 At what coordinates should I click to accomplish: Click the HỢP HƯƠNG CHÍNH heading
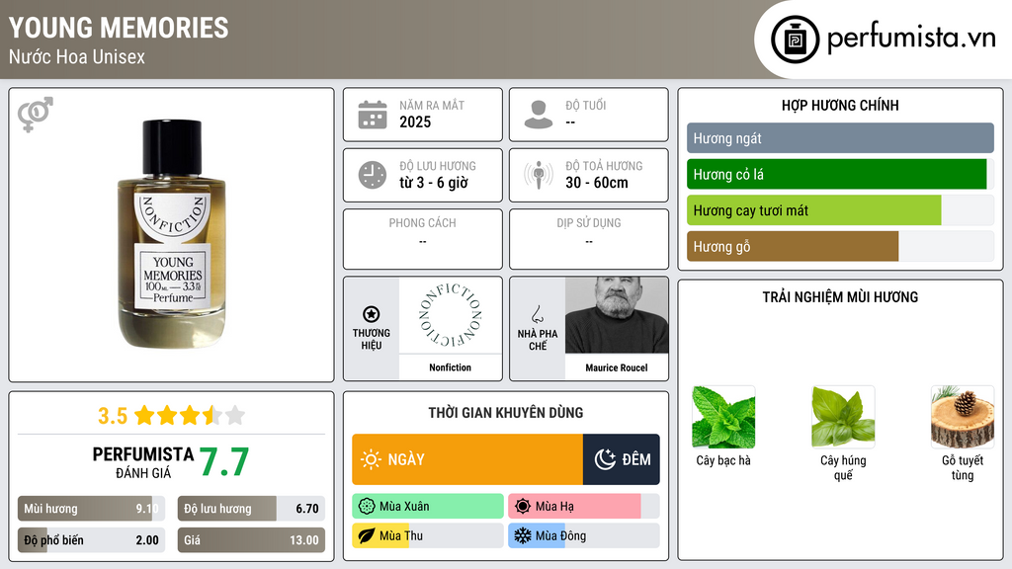click(840, 105)
